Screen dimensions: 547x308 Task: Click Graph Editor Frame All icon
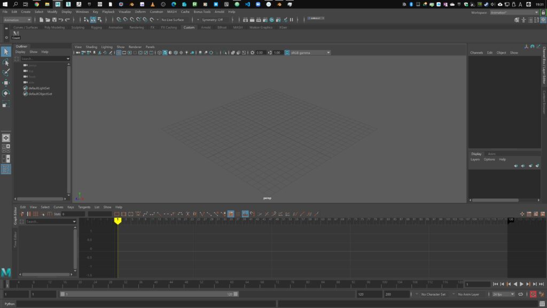117,214
